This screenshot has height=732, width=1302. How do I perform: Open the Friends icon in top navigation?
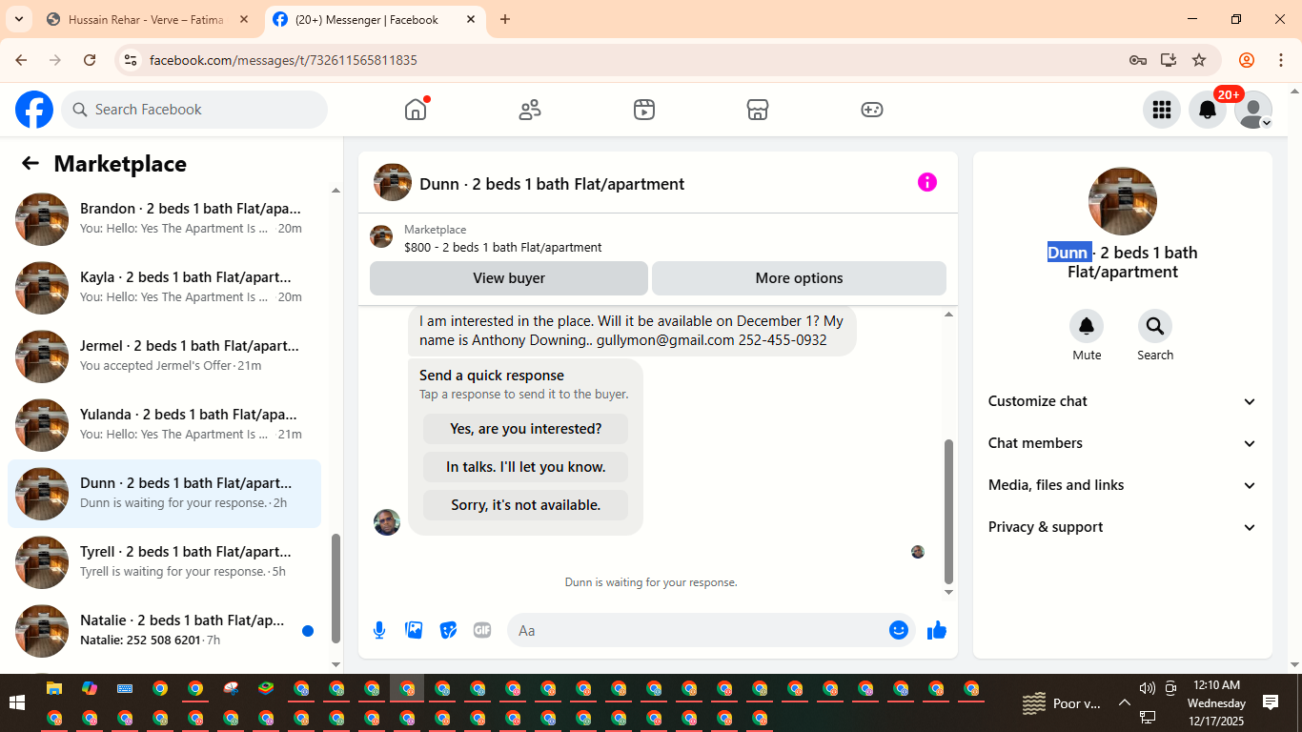click(x=530, y=110)
